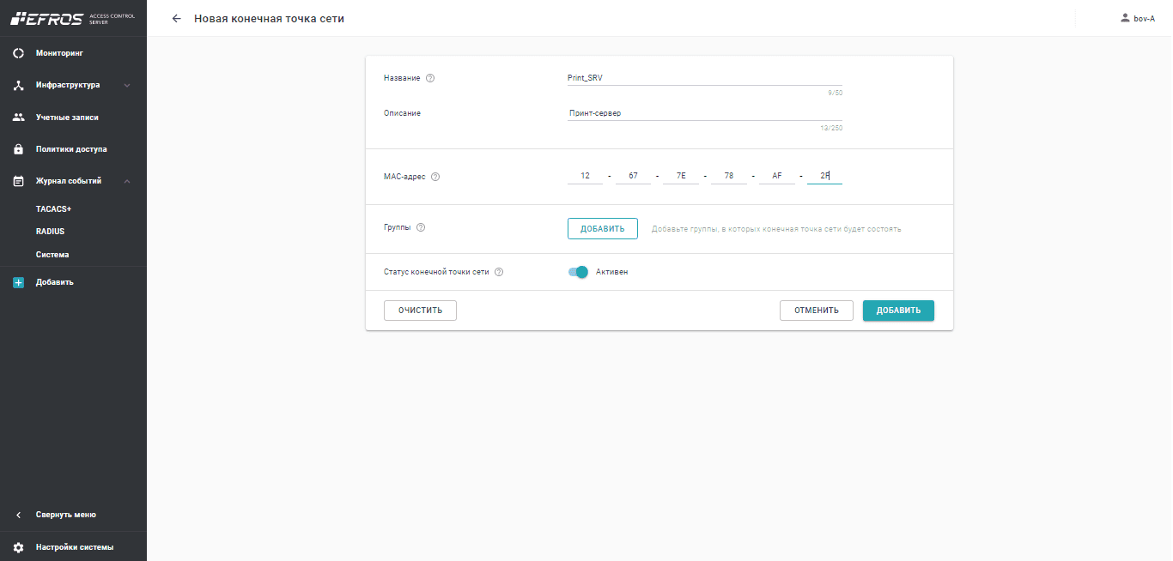This screenshot has height=561, width=1173.
Task: Open the RADIUS event log
Action: [x=50, y=232]
